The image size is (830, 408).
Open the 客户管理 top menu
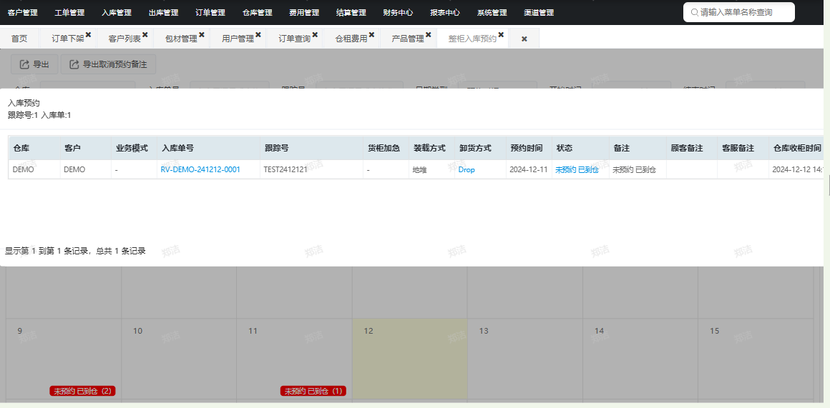pyautogui.click(x=23, y=12)
